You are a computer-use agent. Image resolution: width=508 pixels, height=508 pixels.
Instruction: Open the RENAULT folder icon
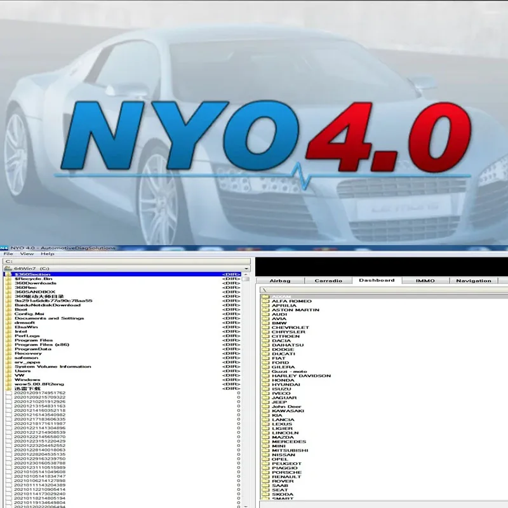[265, 477]
